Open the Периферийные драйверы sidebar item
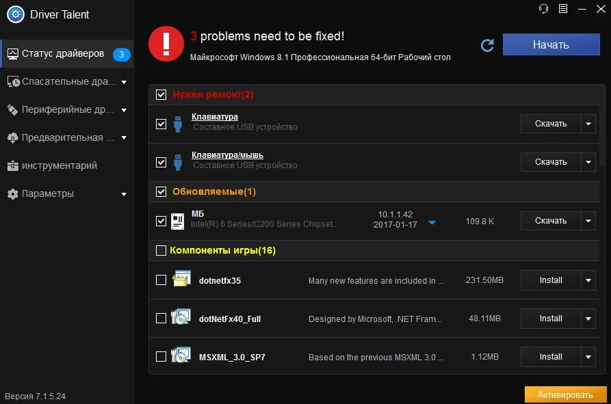This screenshot has width=611, height=404. (x=68, y=110)
